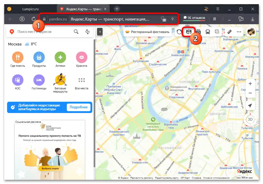Open the social ad banner image
The height and width of the screenshot is (184, 263).
tap(50, 150)
